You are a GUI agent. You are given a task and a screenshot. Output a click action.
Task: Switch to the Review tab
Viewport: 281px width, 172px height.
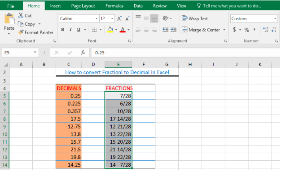click(160, 6)
